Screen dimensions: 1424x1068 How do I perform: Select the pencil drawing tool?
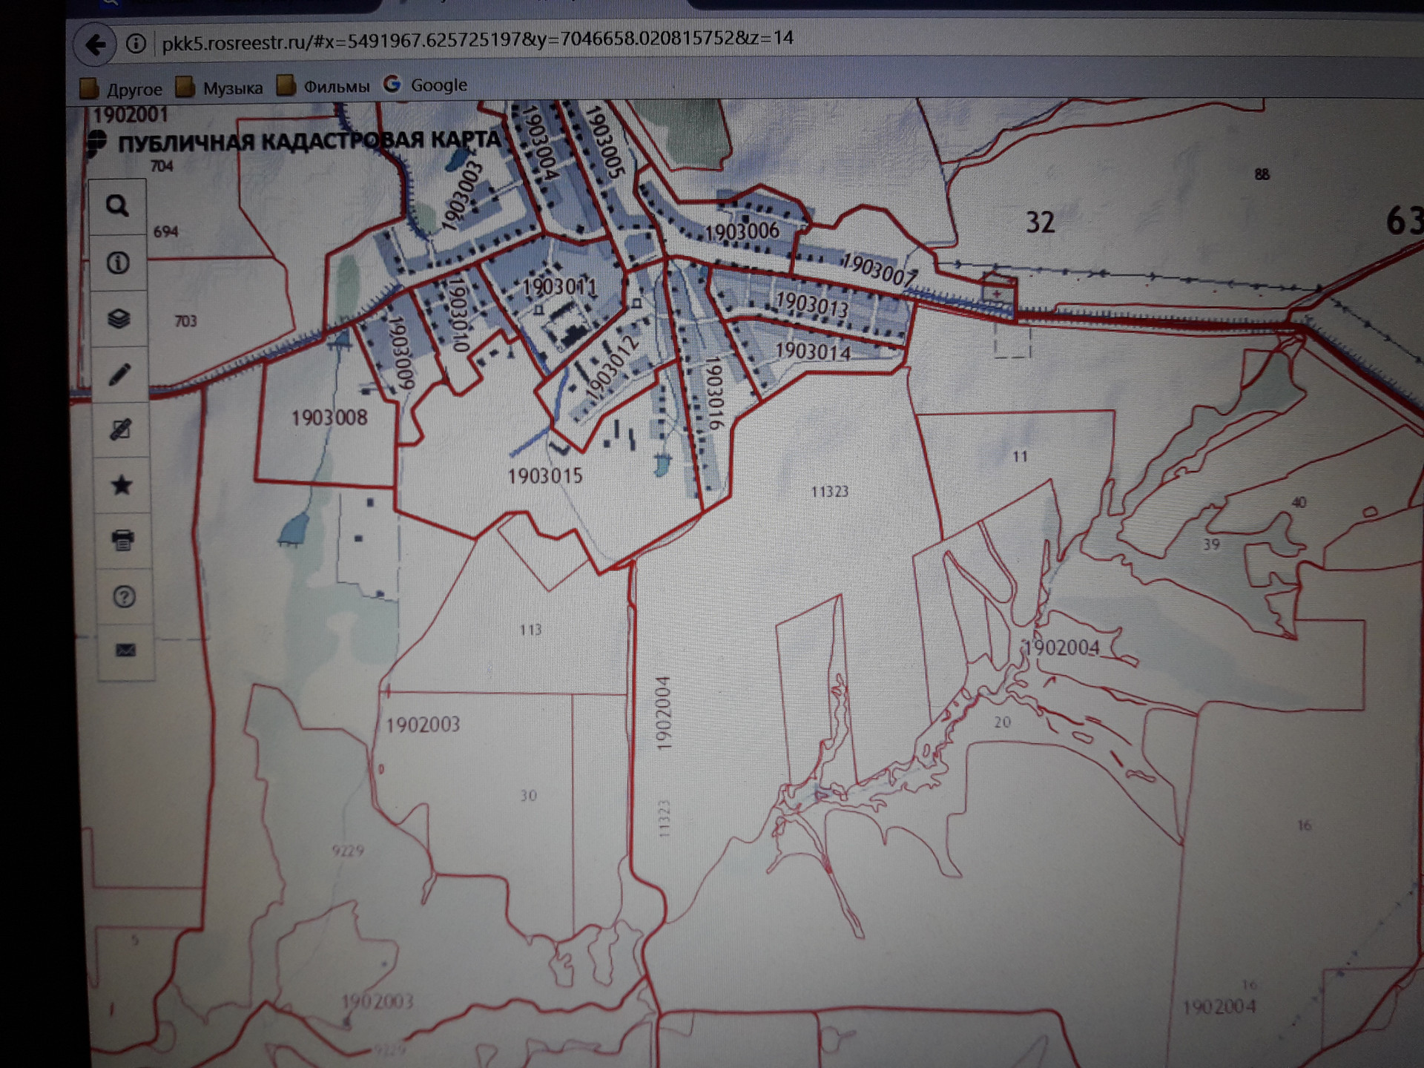coord(119,374)
